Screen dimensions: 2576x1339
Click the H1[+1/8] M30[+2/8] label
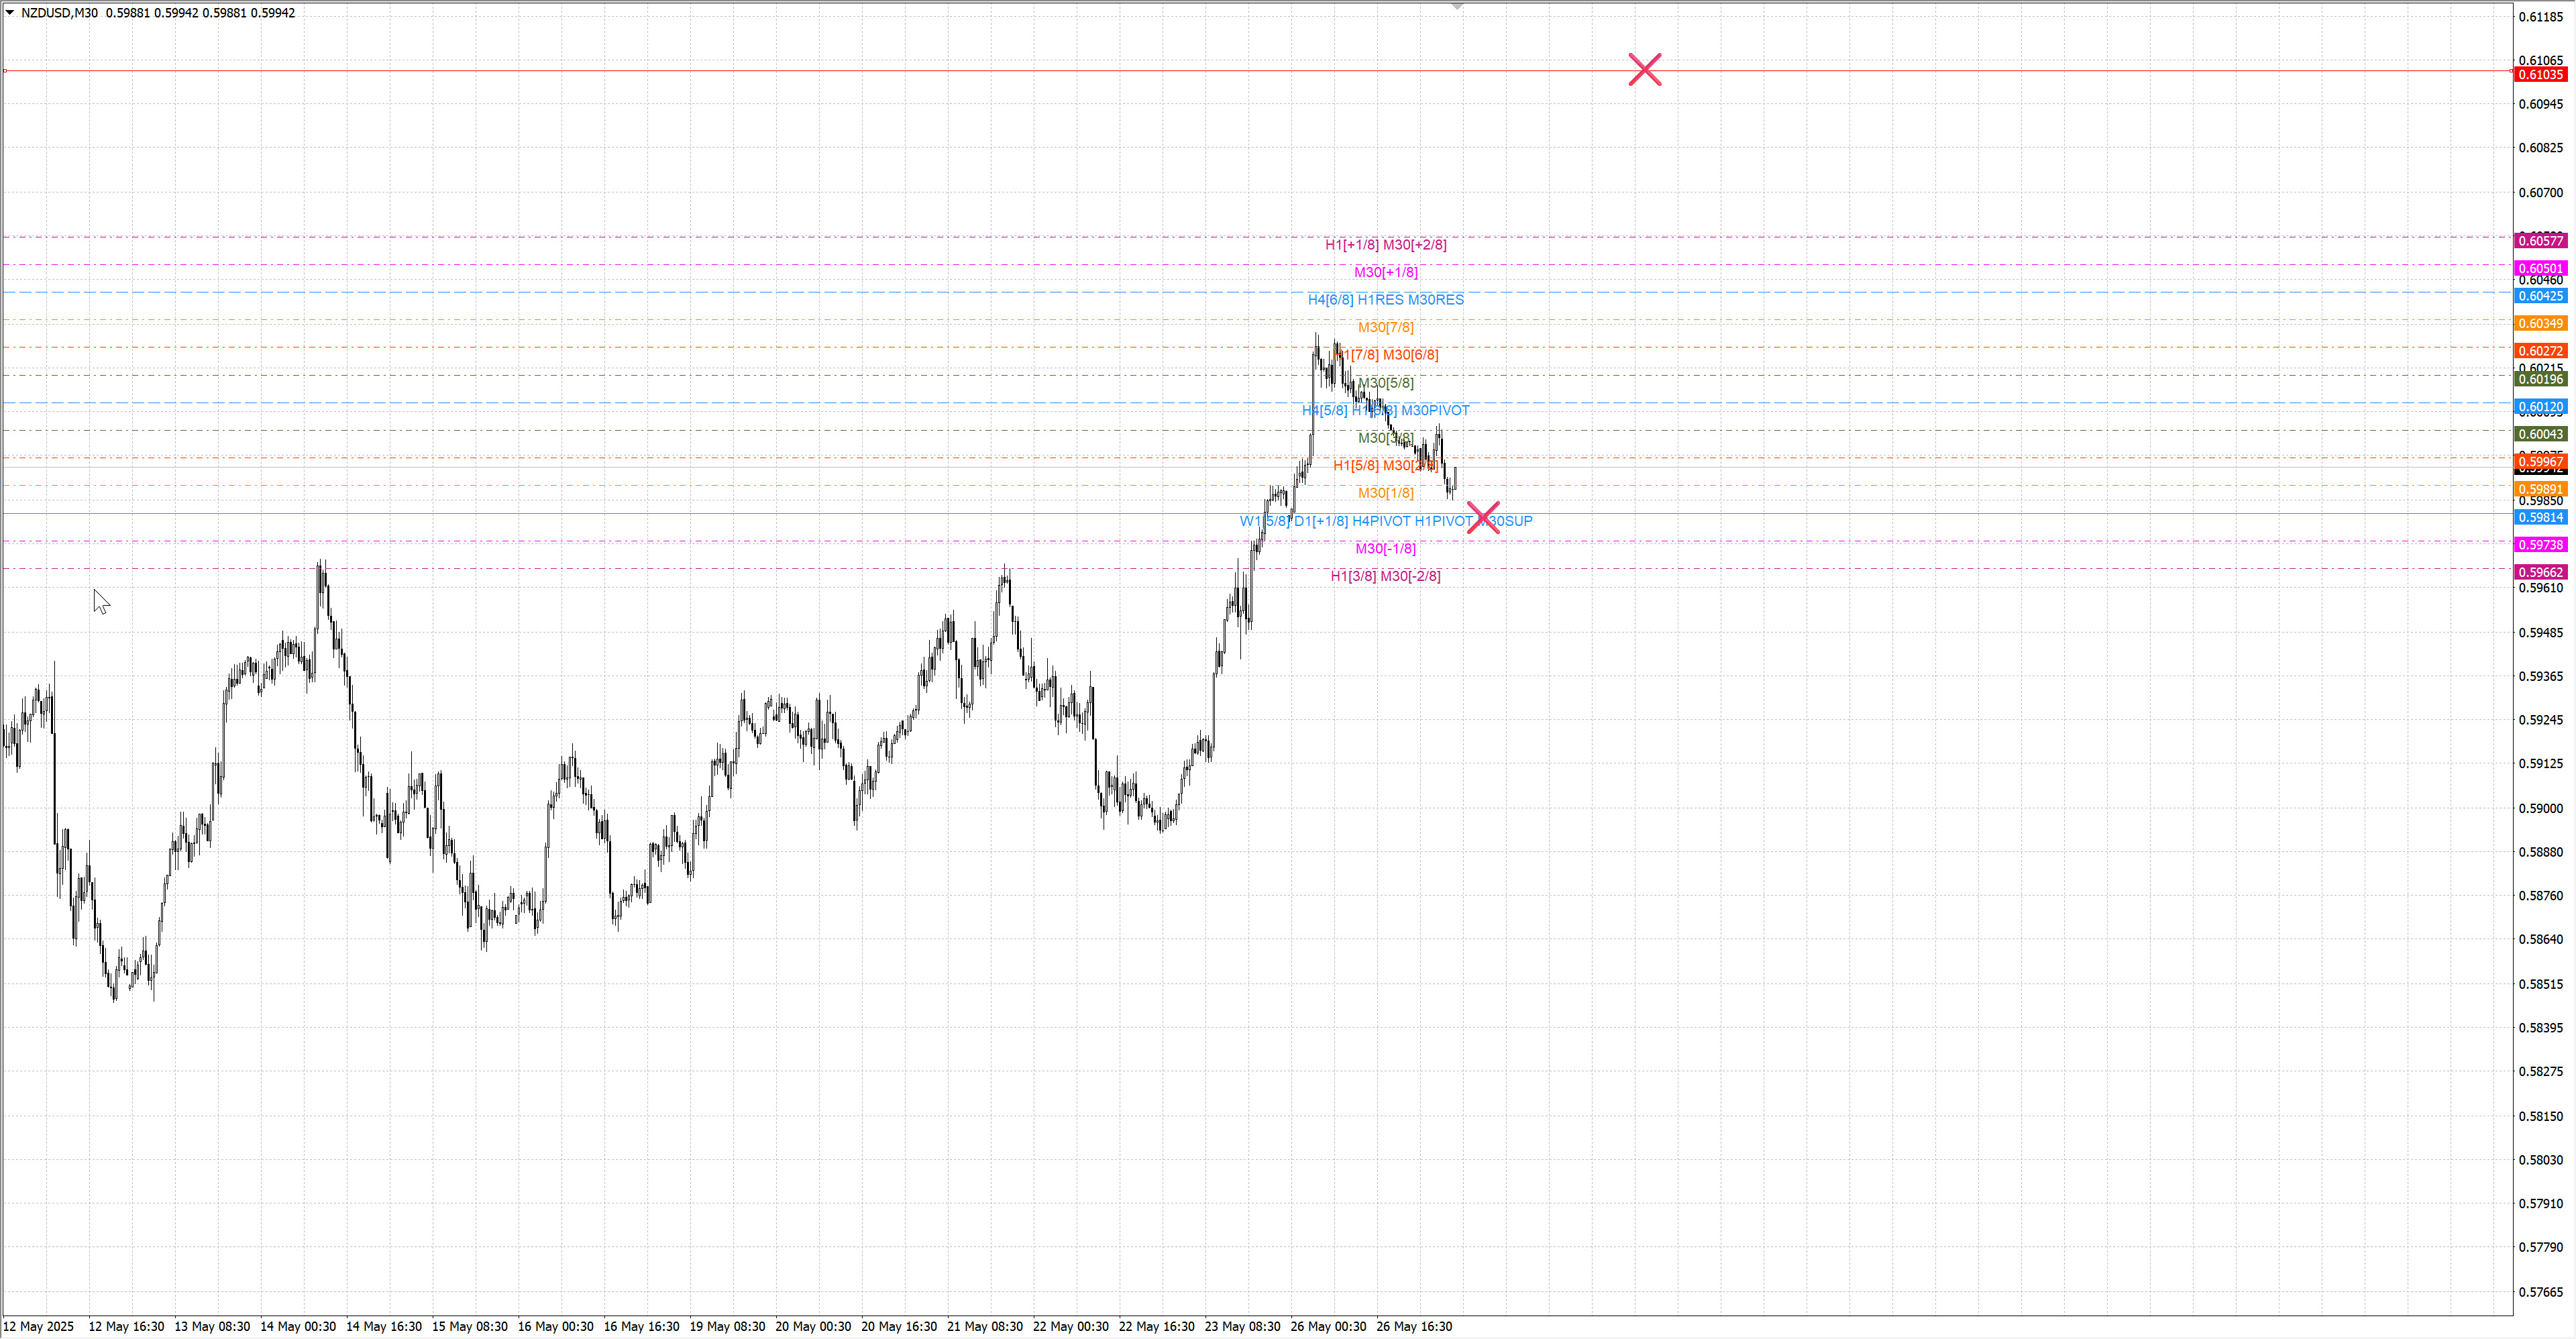pyautogui.click(x=1385, y=245)
